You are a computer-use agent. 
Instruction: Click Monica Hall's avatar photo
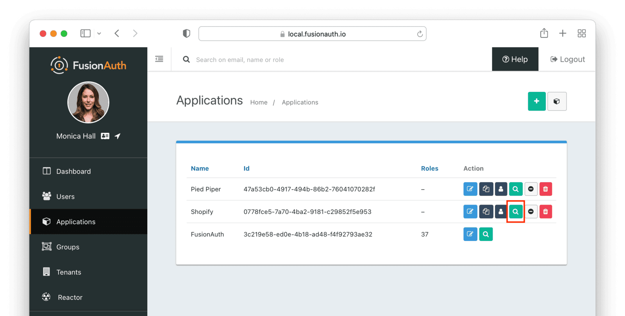tap(88, 102)
